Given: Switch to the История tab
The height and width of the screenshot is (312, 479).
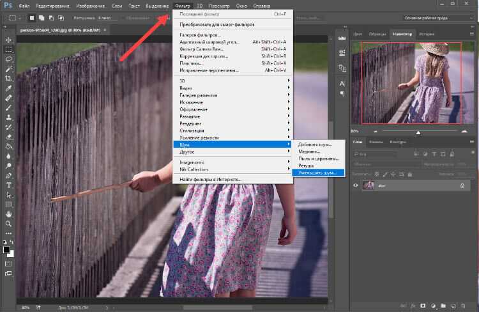Looking at the screenshot, I should (427, 34).
